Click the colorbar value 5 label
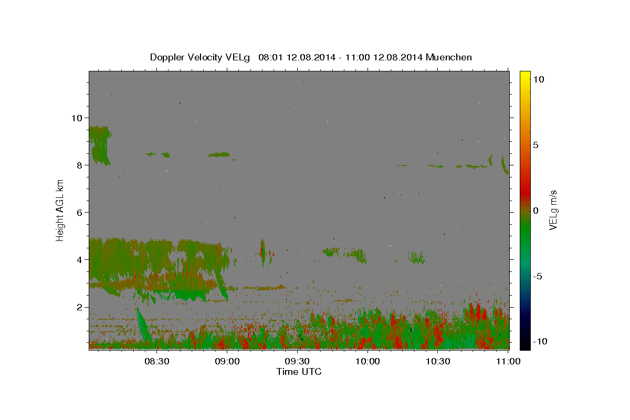 (535, 144)
